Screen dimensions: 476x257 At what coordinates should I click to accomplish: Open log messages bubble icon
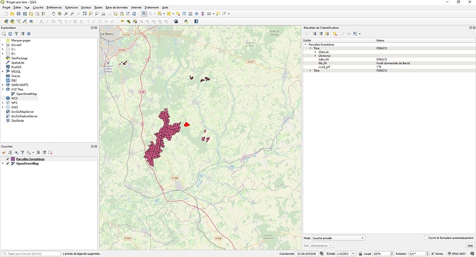pyautogui.click(x=472, y=254)
